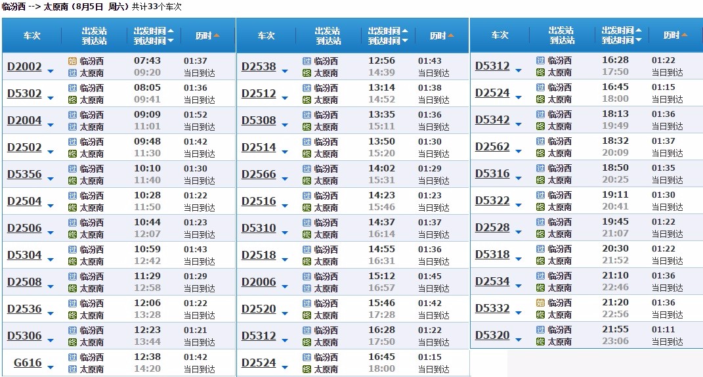
Task: Click the 终 terminal icon in D2512 row
Action: click(307, 100)
